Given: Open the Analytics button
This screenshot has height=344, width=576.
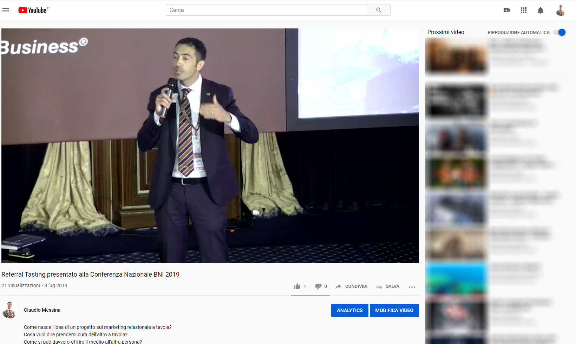Looking at the screenshot, I should [x=350, y=310].
